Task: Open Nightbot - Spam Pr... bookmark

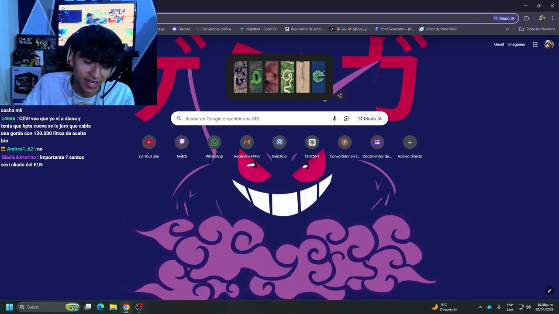Action: 259,29
